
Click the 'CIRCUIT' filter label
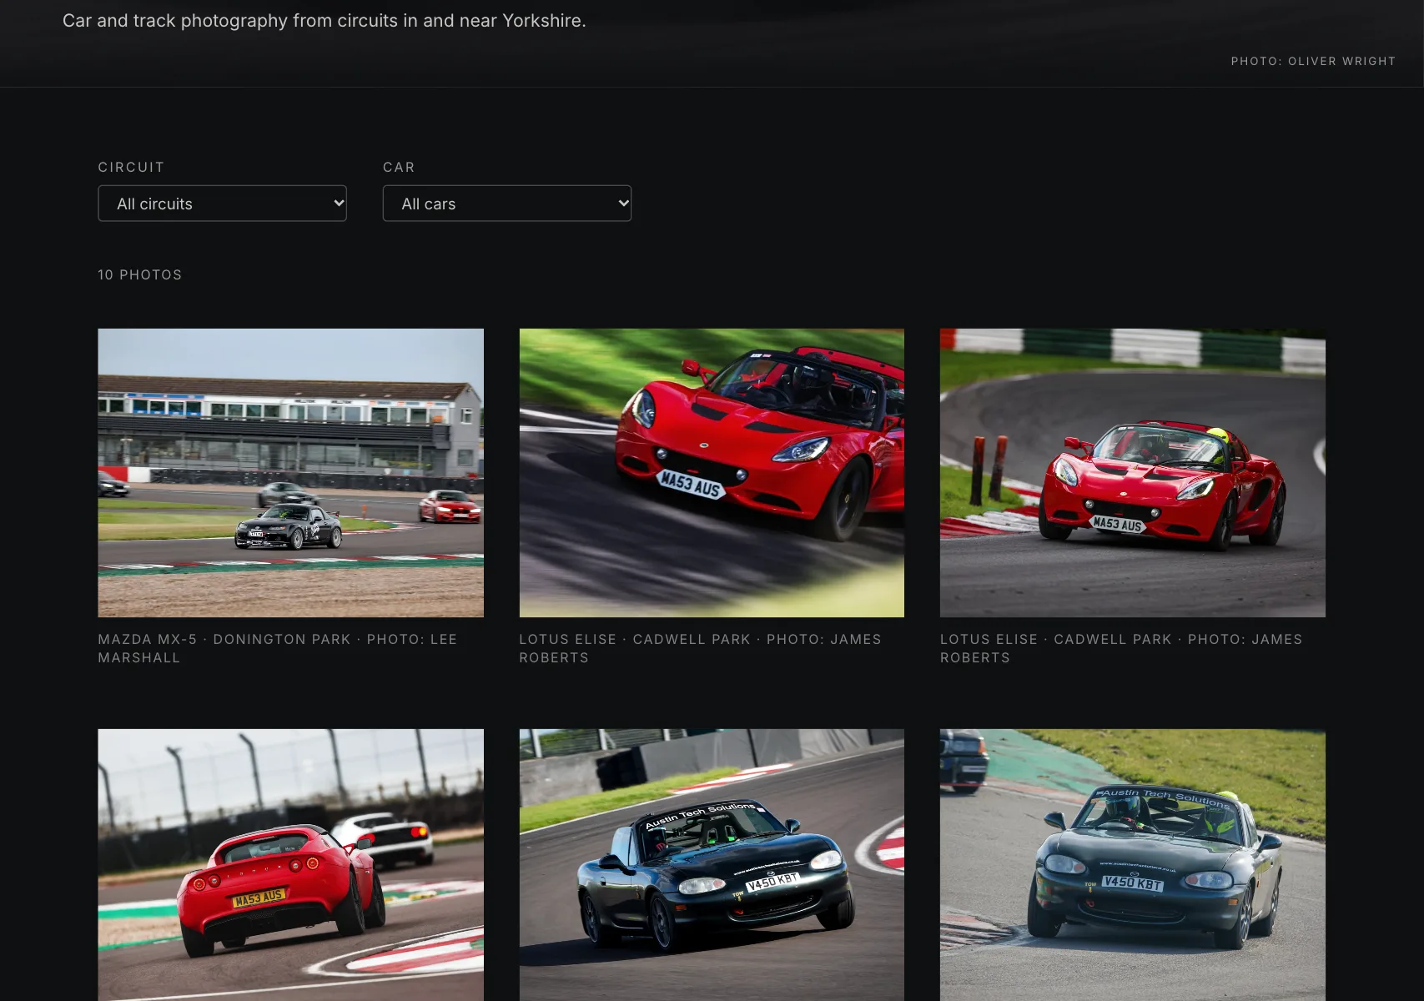point(131,167)
